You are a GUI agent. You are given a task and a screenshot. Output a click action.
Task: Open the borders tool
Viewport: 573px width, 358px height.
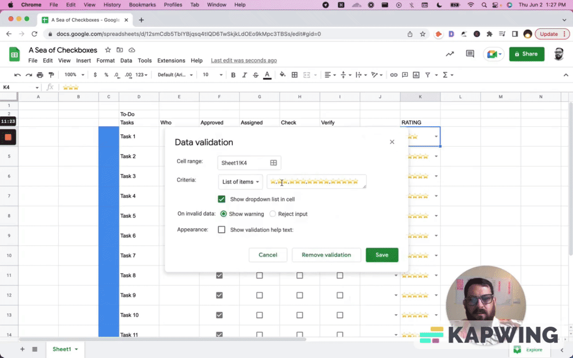point(295,75)
